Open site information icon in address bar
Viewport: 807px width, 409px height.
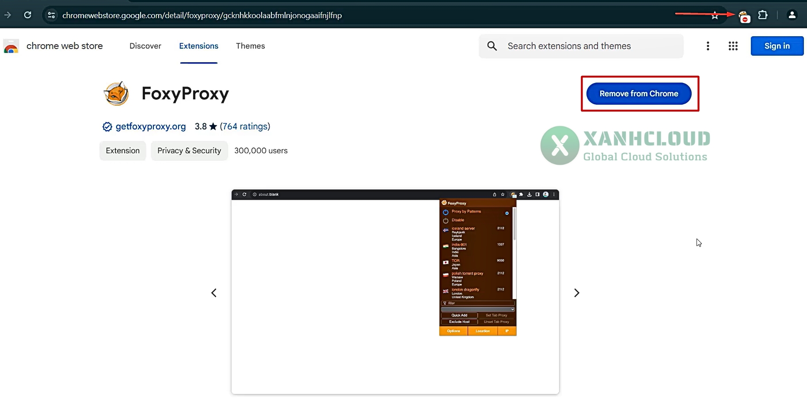coord(51,15)
